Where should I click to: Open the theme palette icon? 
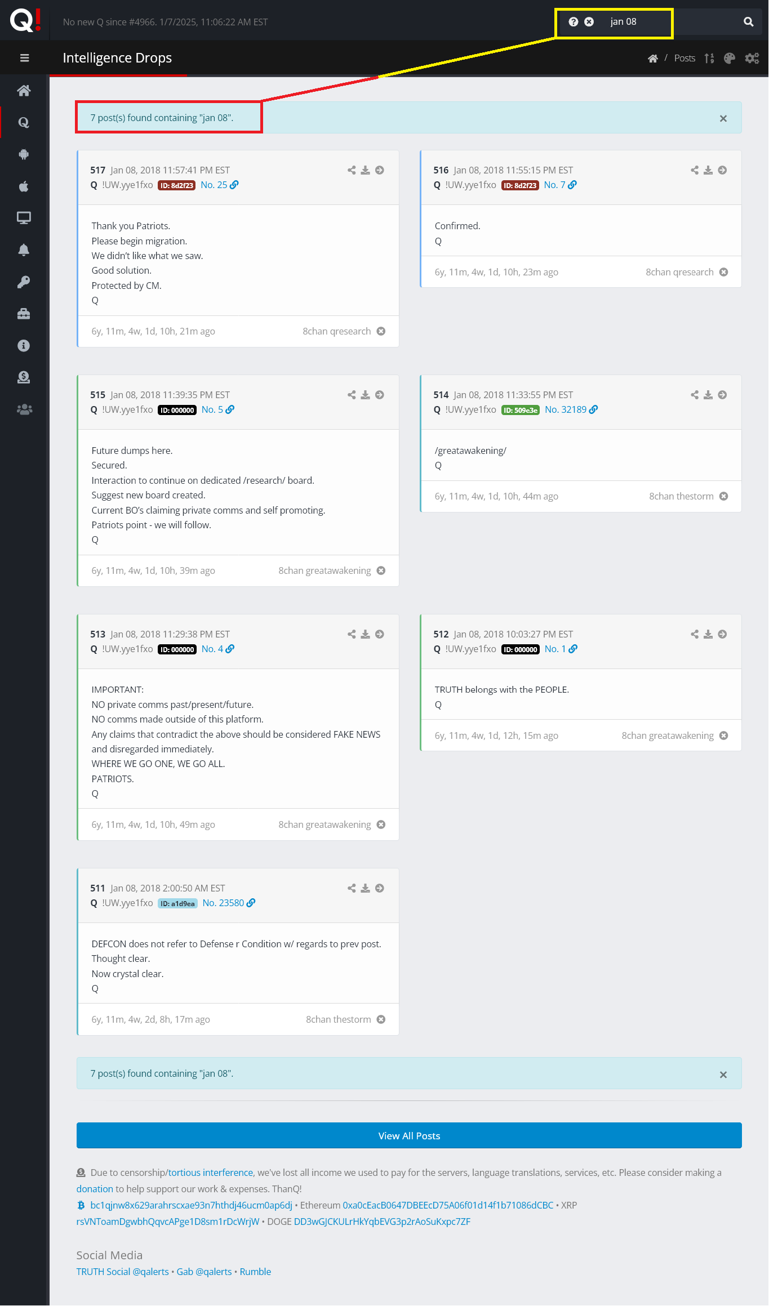[x=730, y=59]
